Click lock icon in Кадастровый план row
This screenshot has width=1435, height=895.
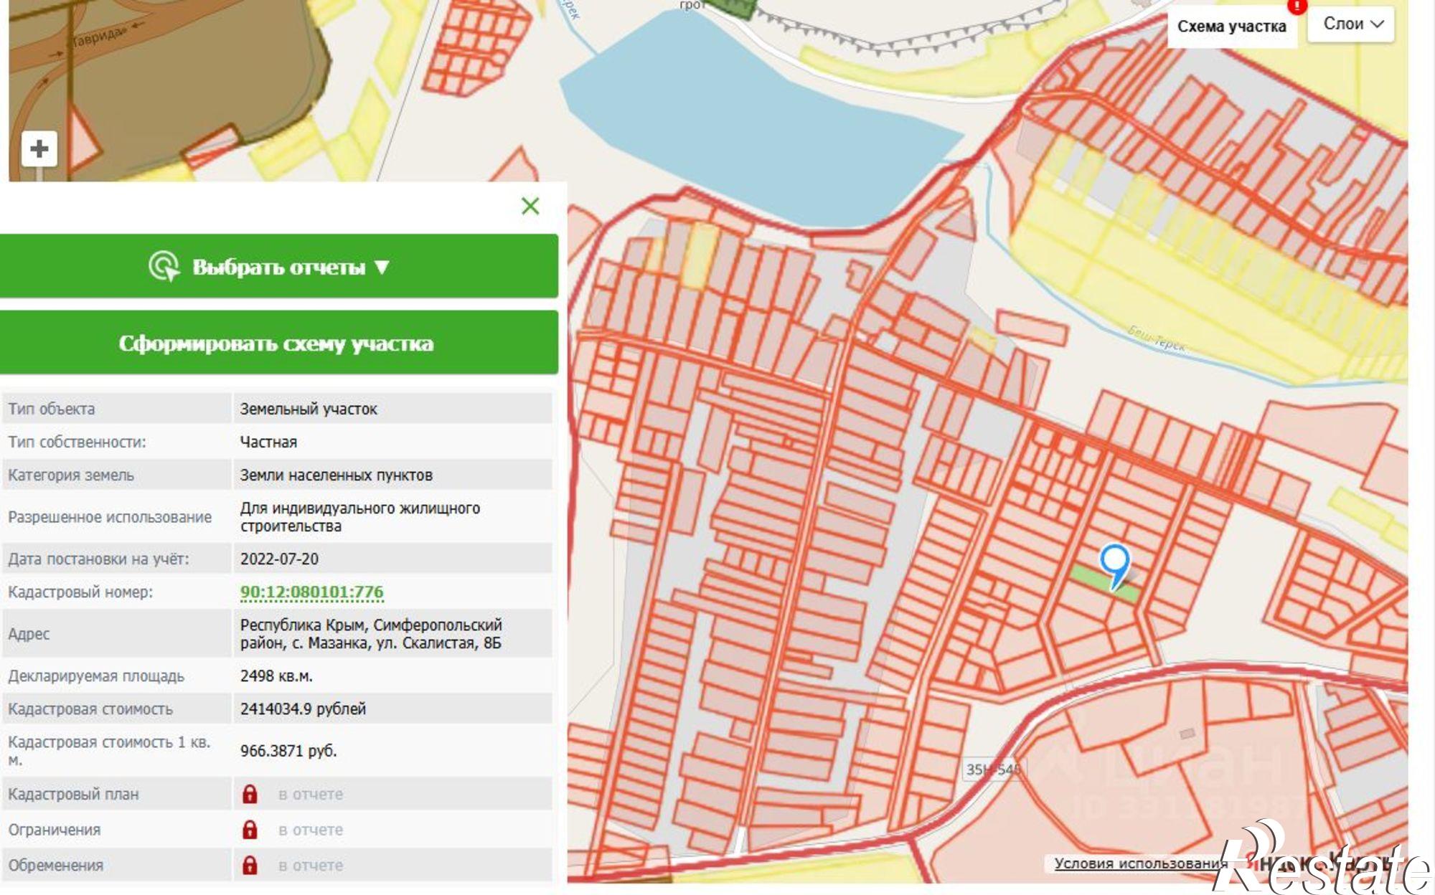pyautogui.click(x=250, y=794)
